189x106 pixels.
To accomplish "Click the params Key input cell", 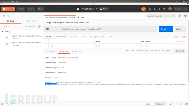I will pos(71,46).
